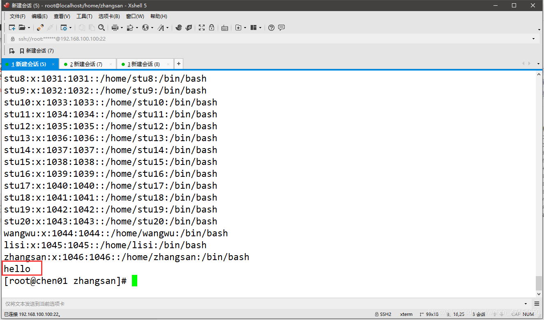Open session Properties gear icon
544x320 pixels.
(64, 27)
